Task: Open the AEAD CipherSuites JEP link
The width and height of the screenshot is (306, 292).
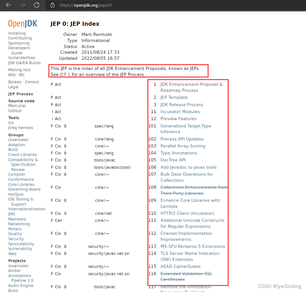Action: click(x=181, y=267)
